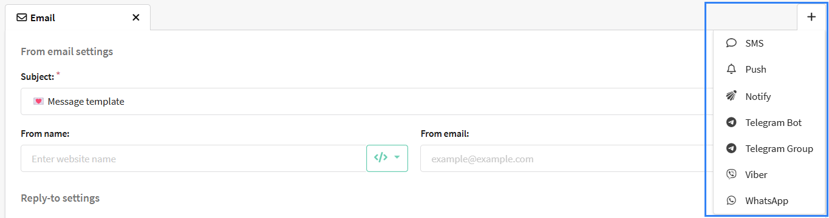829x218 pixels.
Task: Focus the Subject message template field
Action: tap(364, 101)
